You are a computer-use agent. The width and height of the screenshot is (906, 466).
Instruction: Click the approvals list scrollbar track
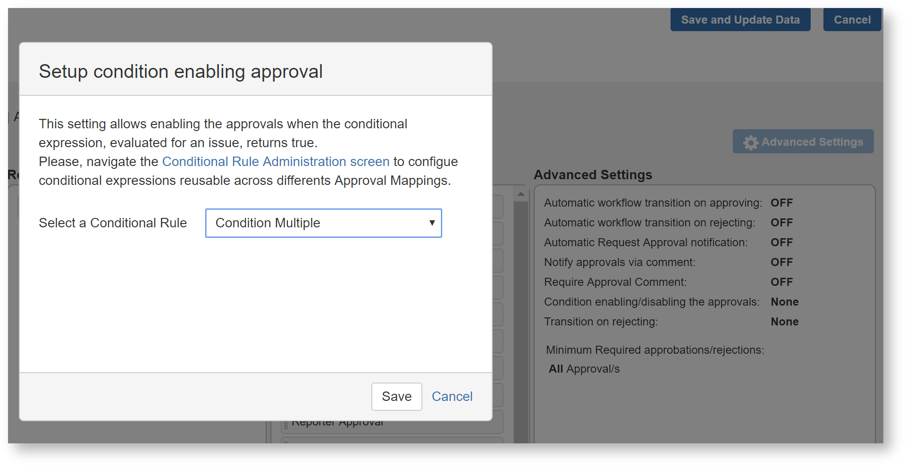click(521, 321)
